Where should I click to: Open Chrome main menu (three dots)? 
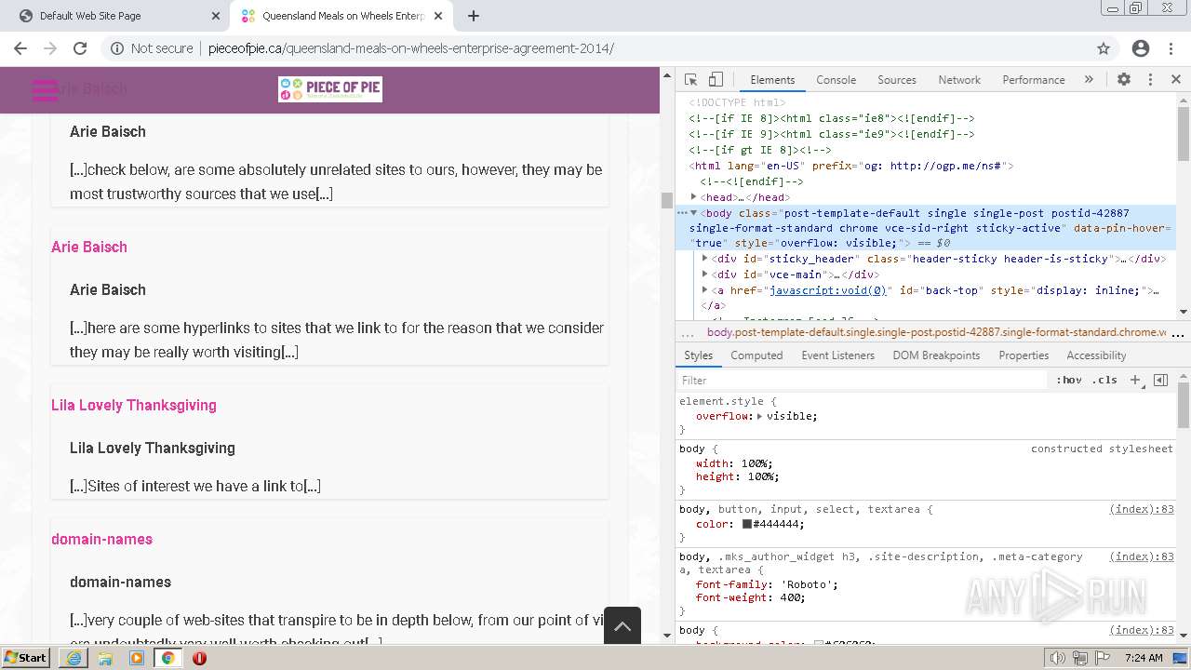click(x=1172, y=48)
